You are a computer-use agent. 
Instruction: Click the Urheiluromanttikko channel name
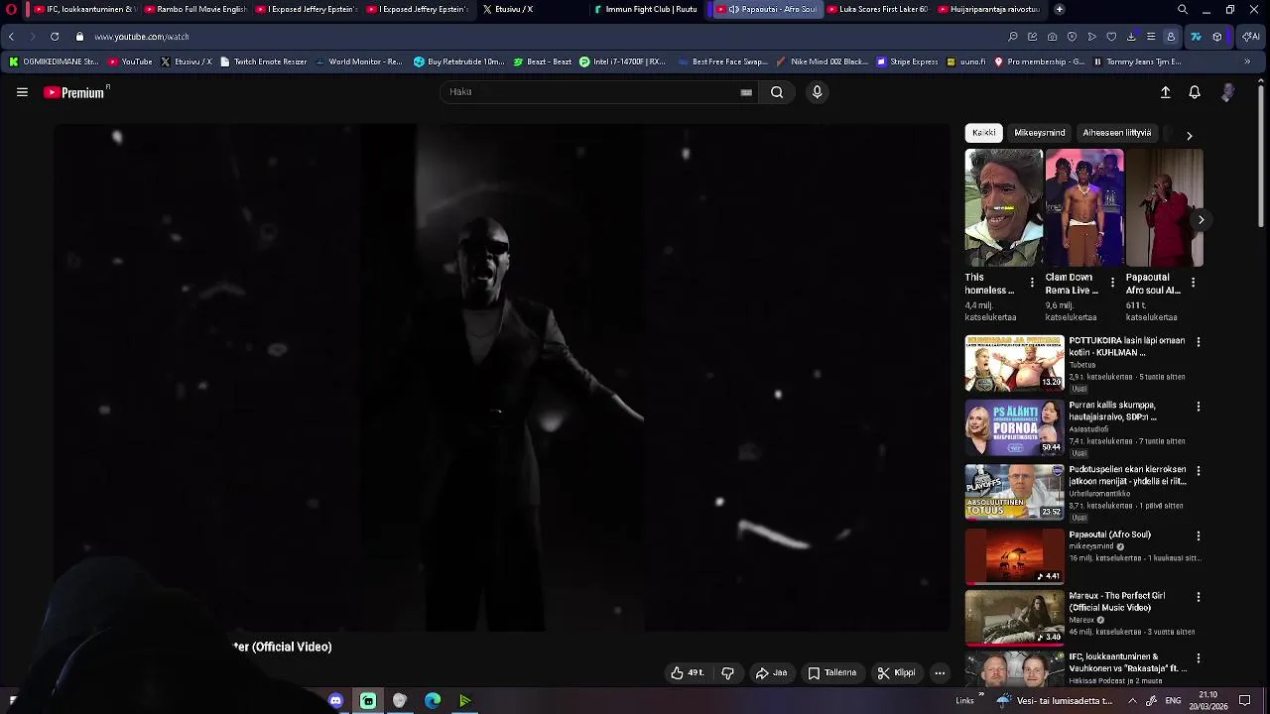pyautogui.click(x=1099, y=494)
